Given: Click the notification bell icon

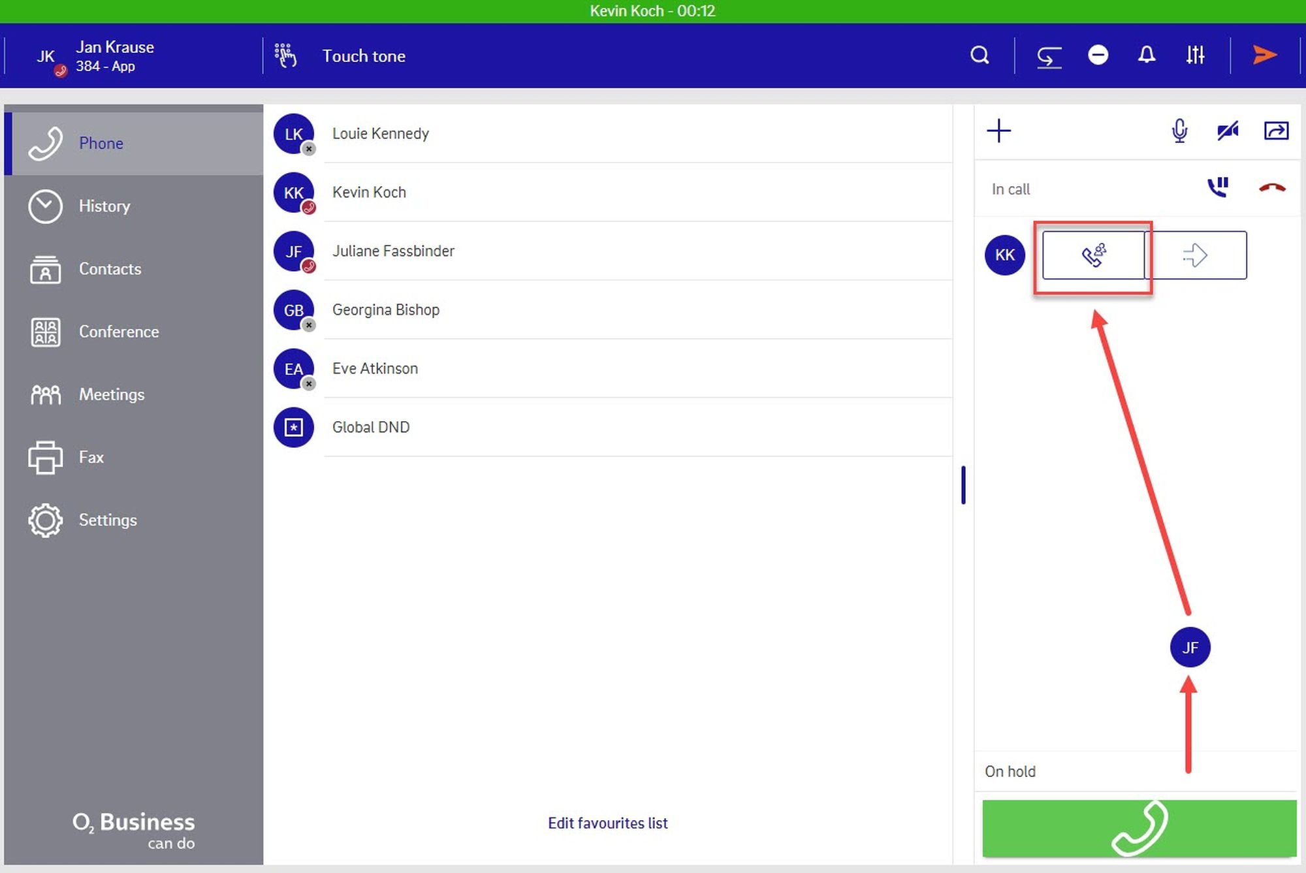Looking at the screenshot, I should (1146, 56).
